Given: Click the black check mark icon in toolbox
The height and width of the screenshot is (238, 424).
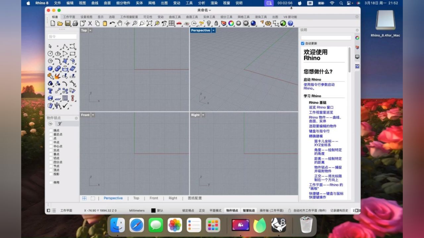Looking at the screenshot, I should (65, 106).
